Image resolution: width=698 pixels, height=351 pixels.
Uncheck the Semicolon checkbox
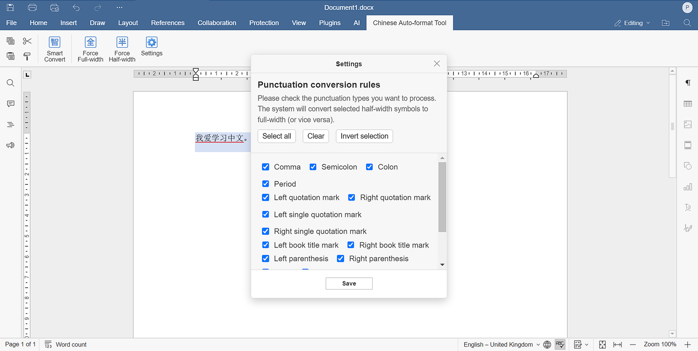pos(313,167)
